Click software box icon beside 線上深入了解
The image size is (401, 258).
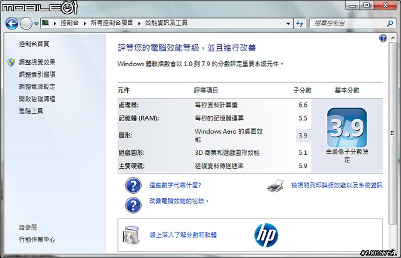point(132,235)
